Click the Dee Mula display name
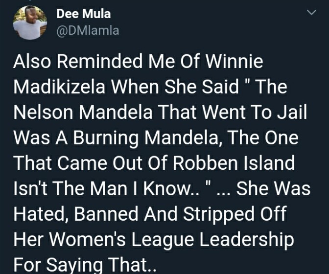The image size is (329, 274). pyautogui.click(x=84, y=14)
